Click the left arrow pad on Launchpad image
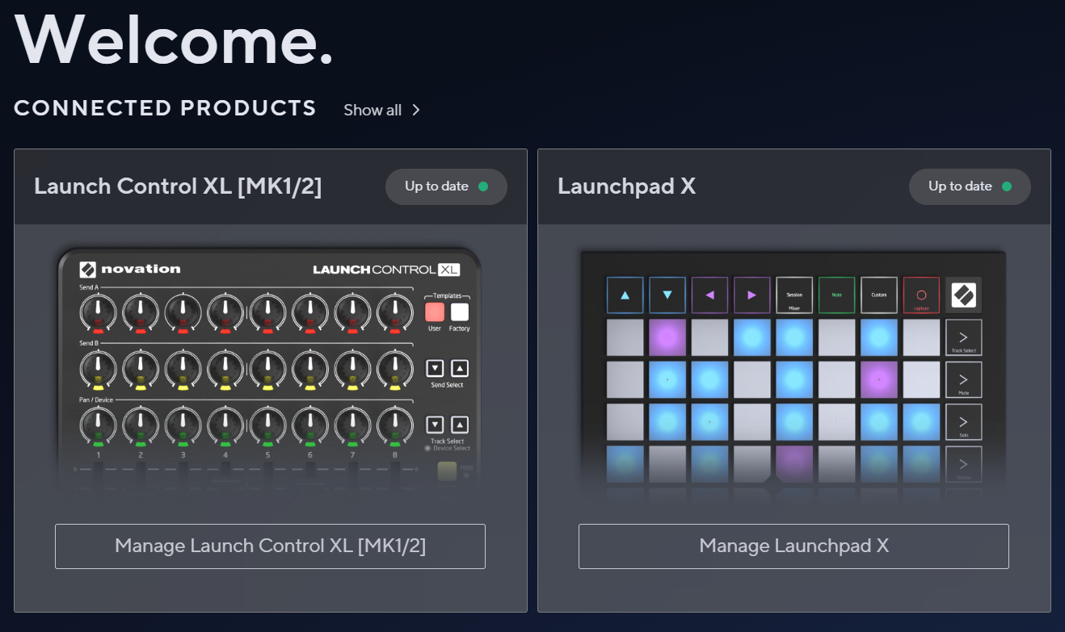The height and width of the screenshot is (632, 1065). [x=709, y=295]
